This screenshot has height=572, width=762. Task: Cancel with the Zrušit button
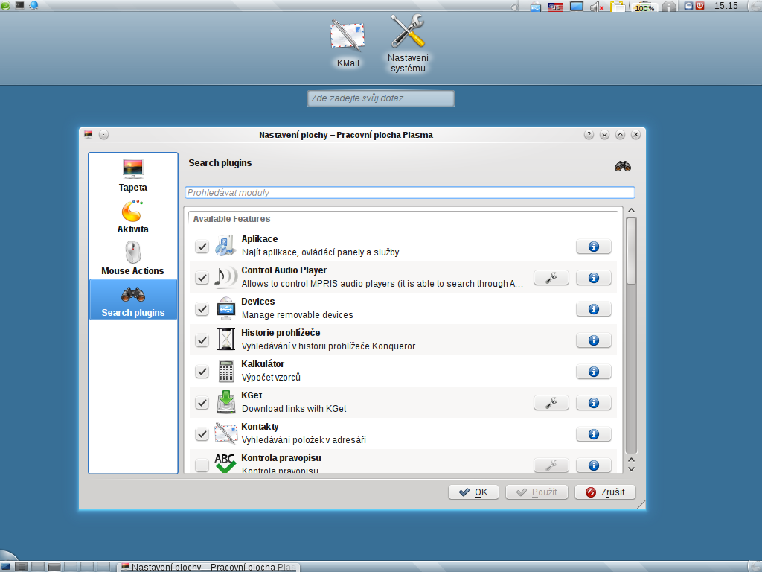coord(605,492)
